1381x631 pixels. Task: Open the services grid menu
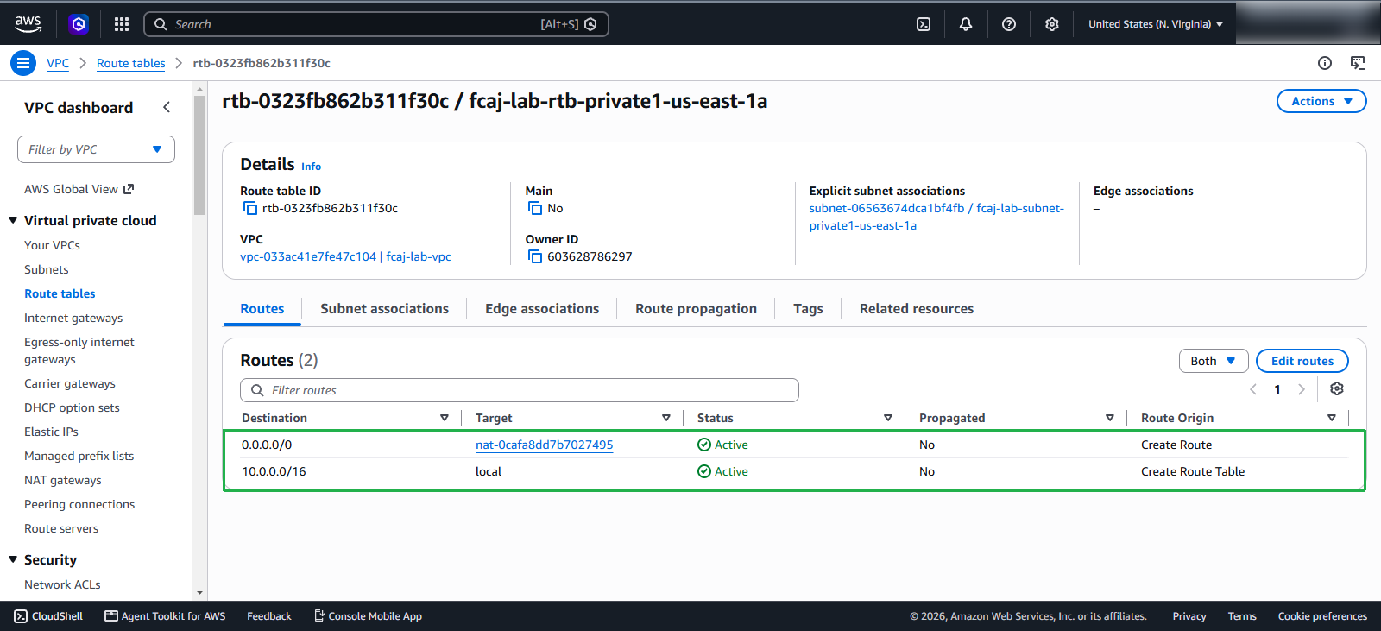pyautogui.click(x=122, y=24)
